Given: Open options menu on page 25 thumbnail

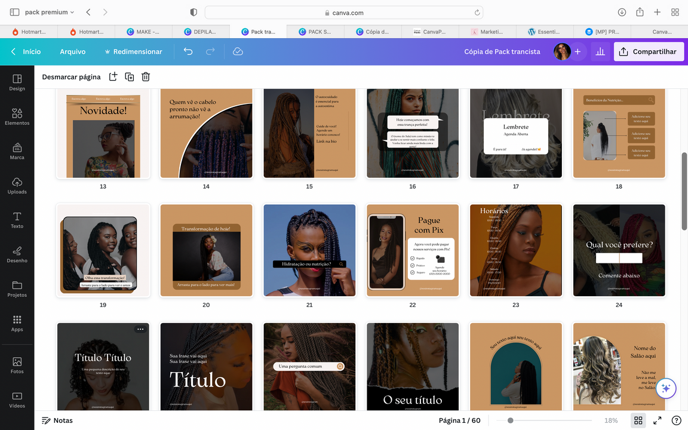Looking at the screenshot, I should [x=140, y=329].
